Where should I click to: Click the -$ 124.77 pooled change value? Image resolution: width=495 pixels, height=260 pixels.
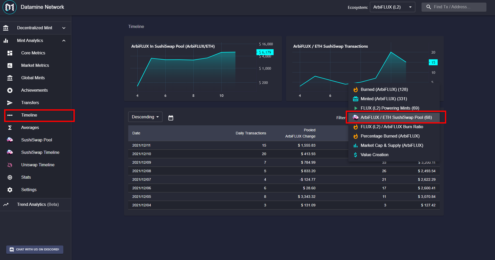pos(308,179)
